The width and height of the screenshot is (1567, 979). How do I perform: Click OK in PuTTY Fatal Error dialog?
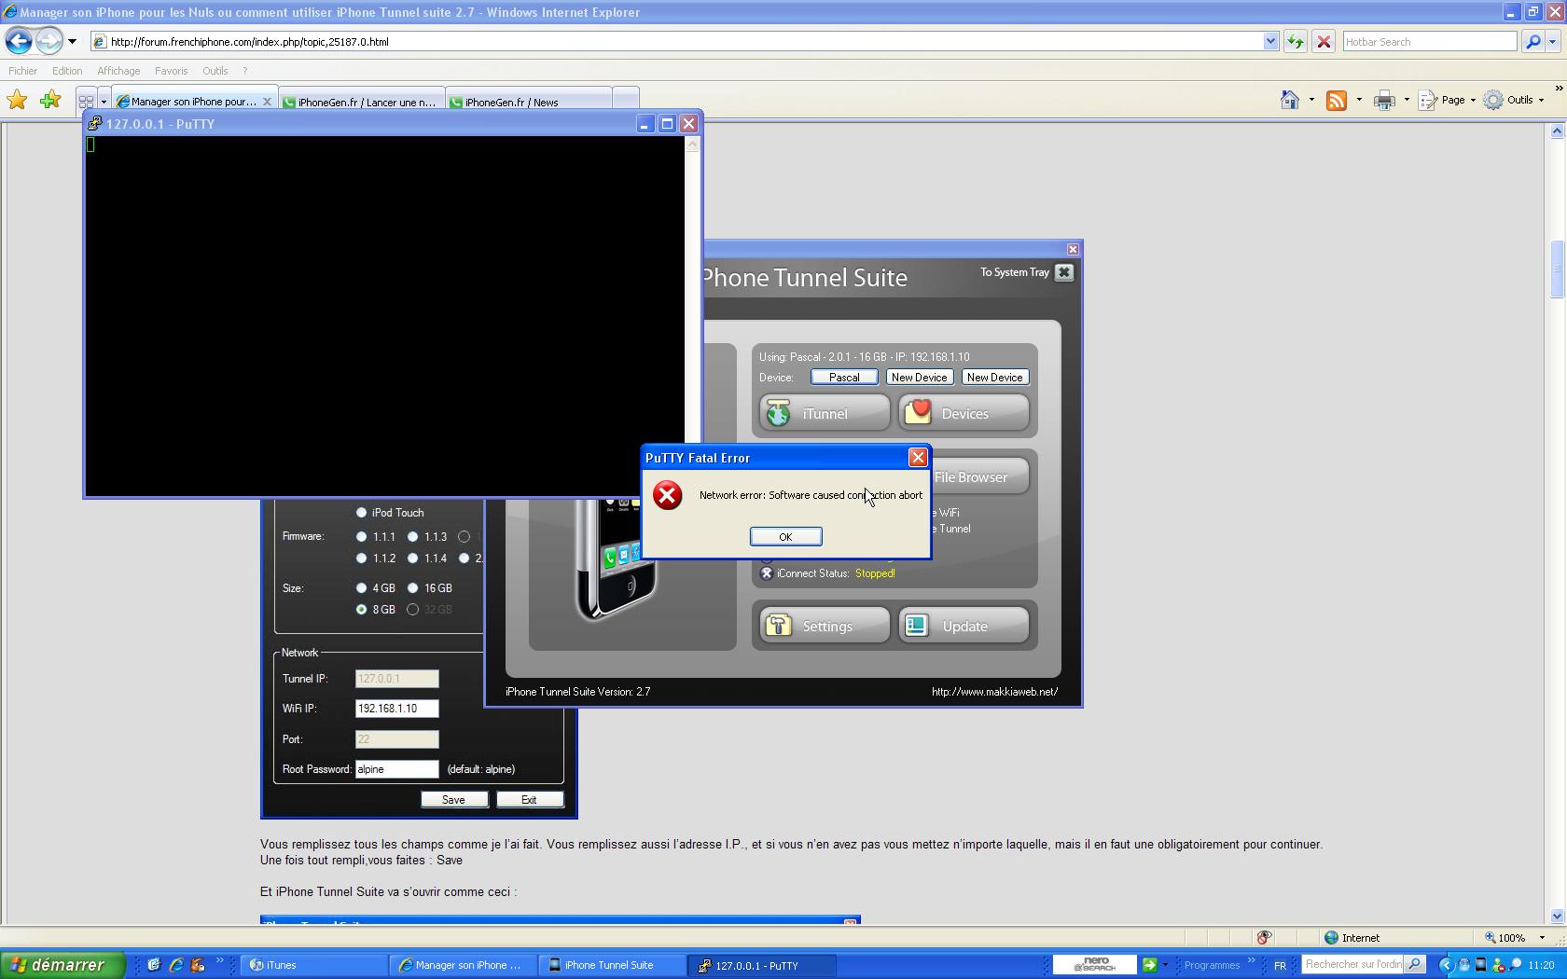(785, 536)
